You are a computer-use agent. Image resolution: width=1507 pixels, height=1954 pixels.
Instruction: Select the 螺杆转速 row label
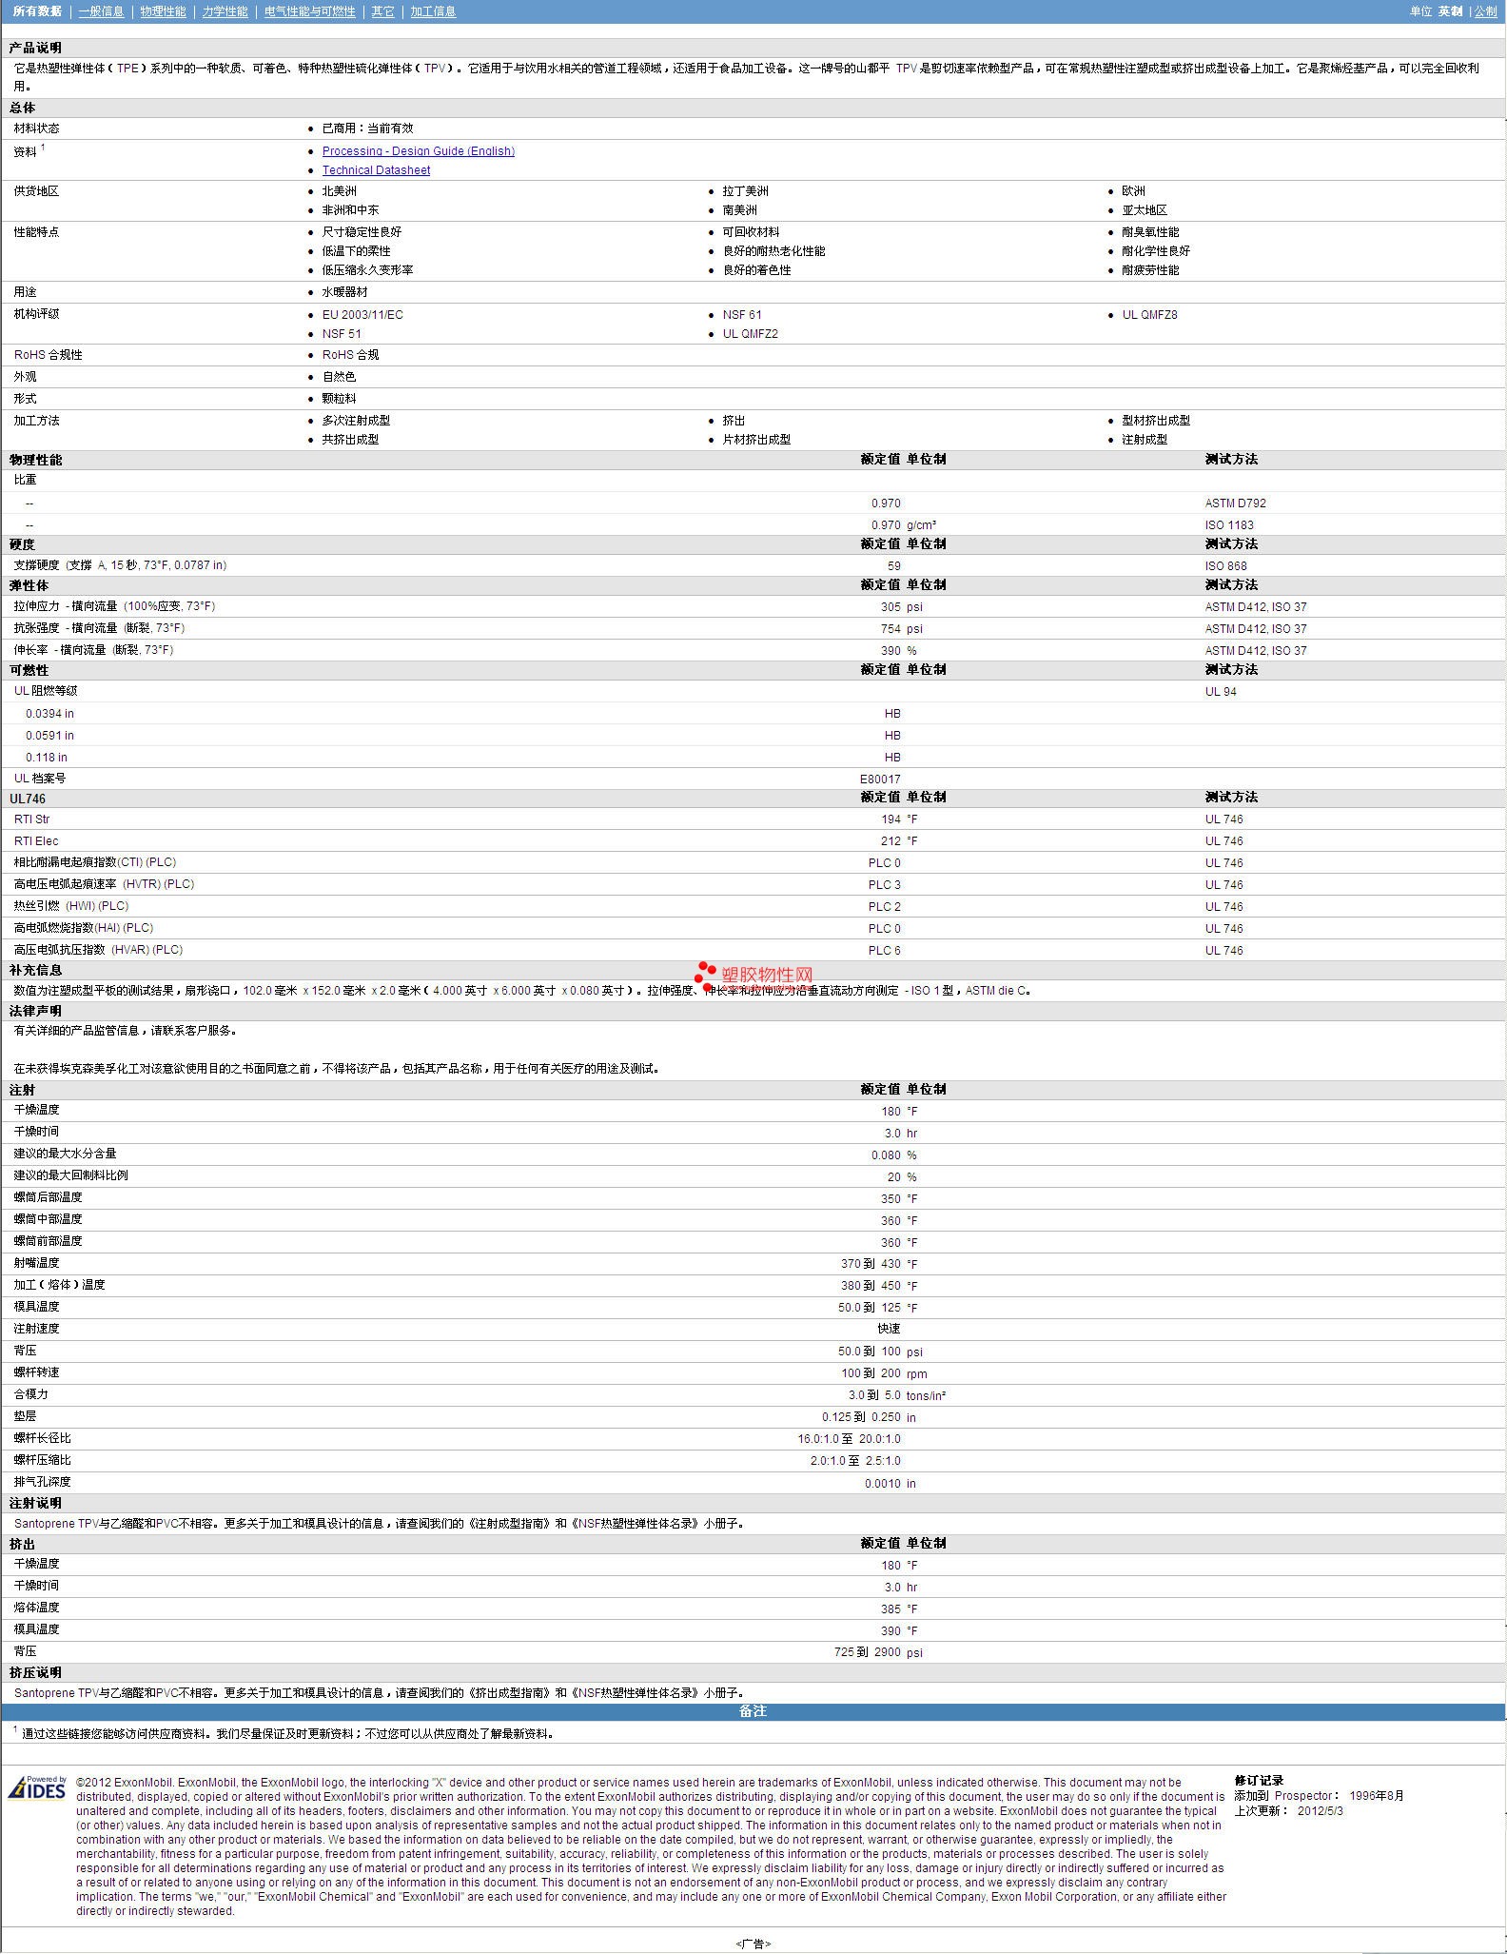coord(36,1372)
